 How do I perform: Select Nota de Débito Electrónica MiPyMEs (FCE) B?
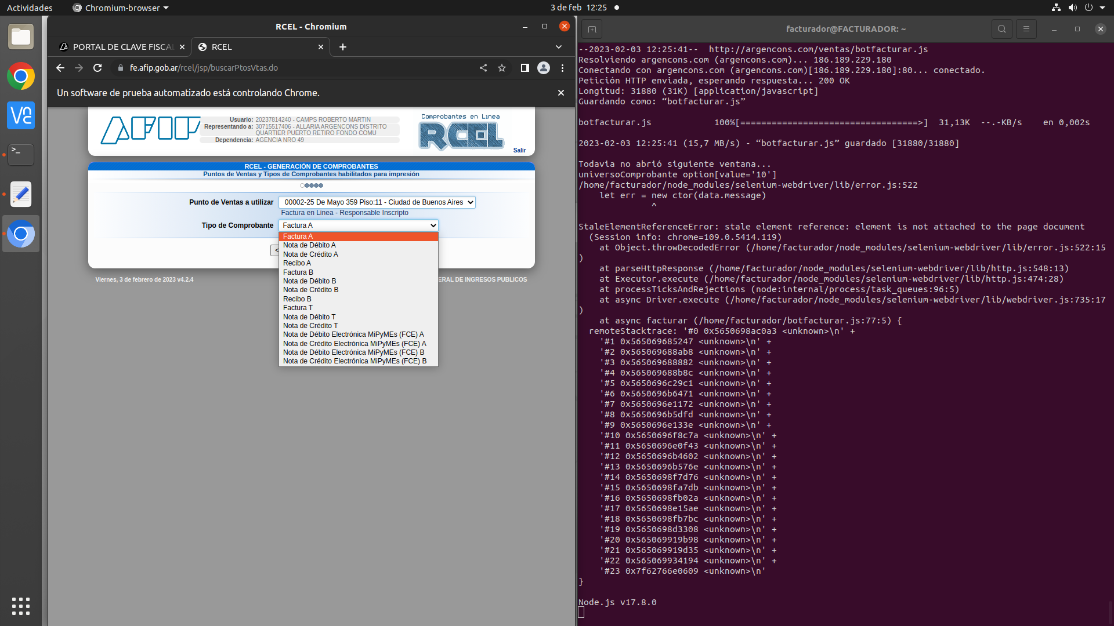(x=359, y=352)
